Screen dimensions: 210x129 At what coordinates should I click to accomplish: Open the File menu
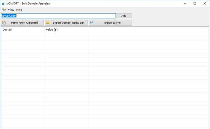coord(3,10)
